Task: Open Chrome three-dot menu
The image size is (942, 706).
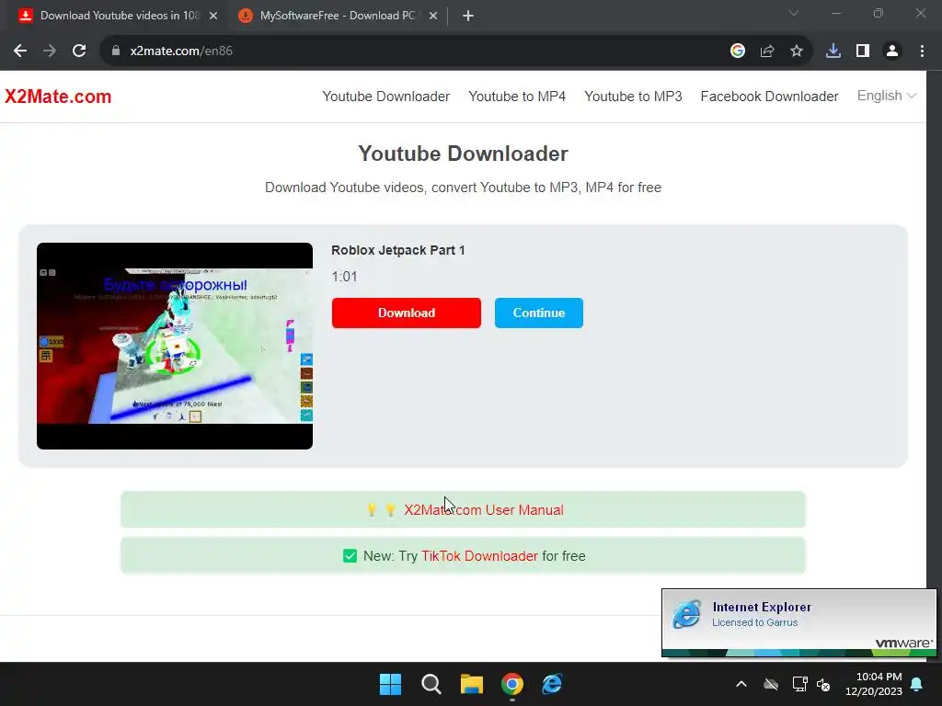Action: (x=922, y=51)
